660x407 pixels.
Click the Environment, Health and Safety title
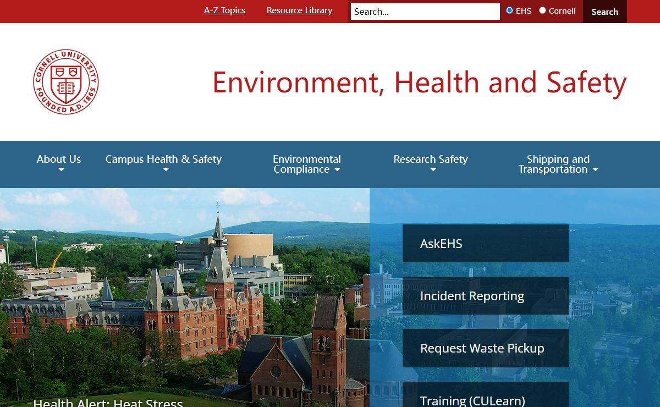tap(420, 82)
